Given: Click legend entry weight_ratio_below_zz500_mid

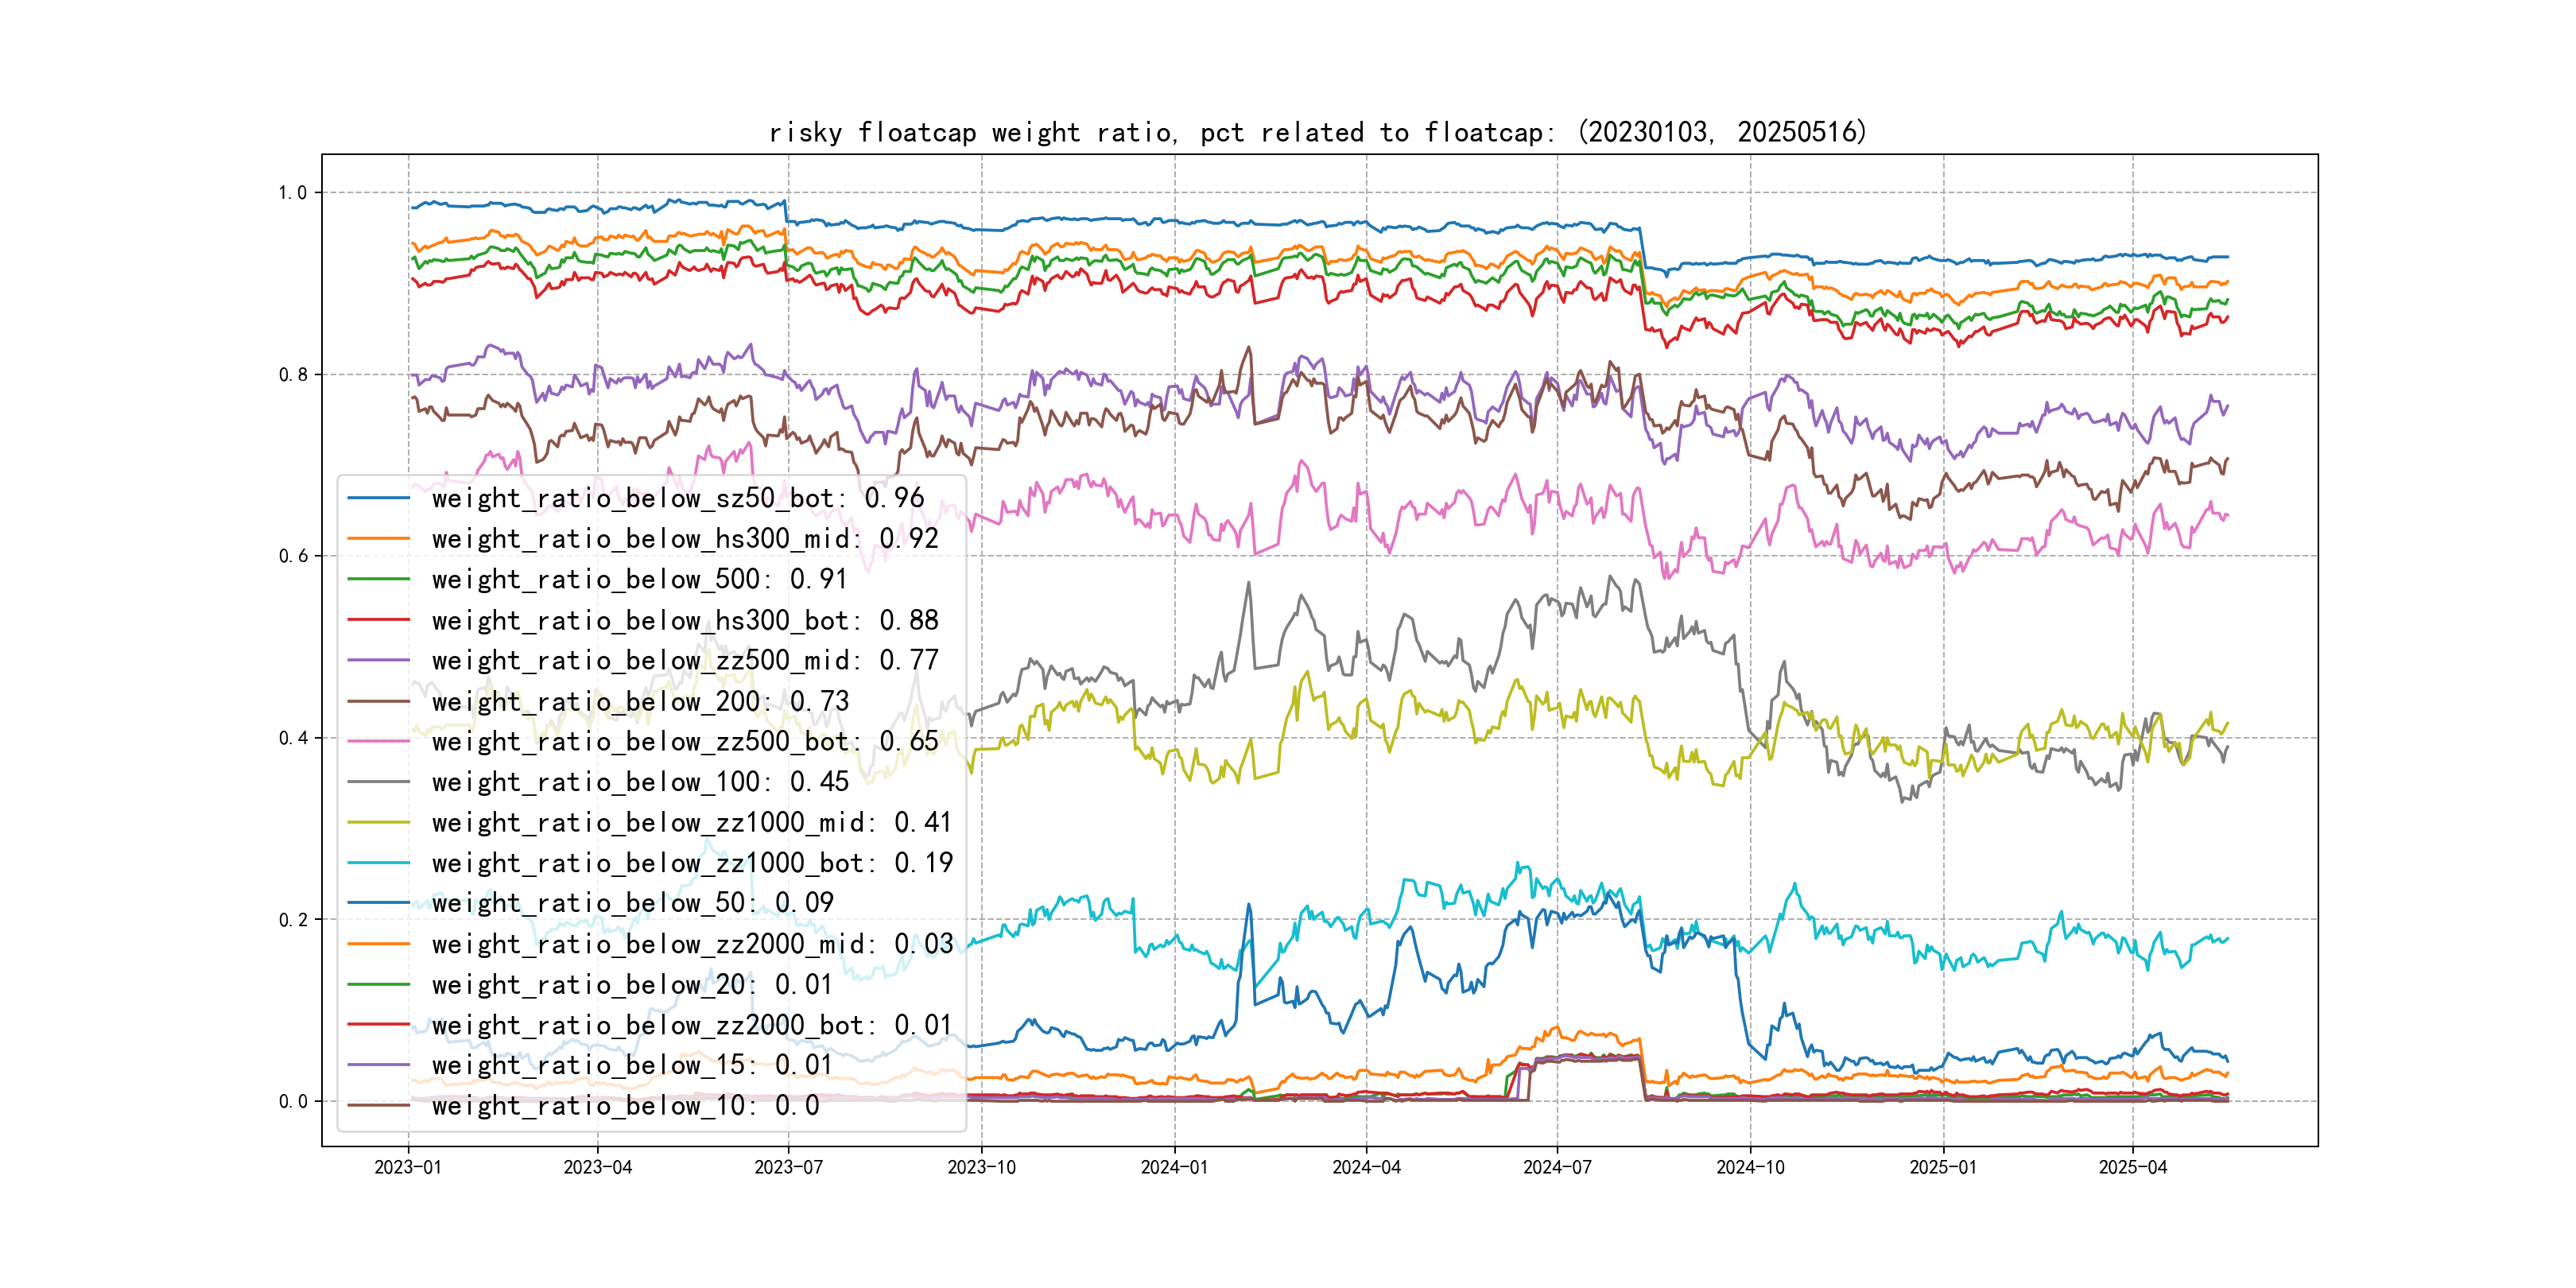Looking at the screenshot, I should 684,660.
